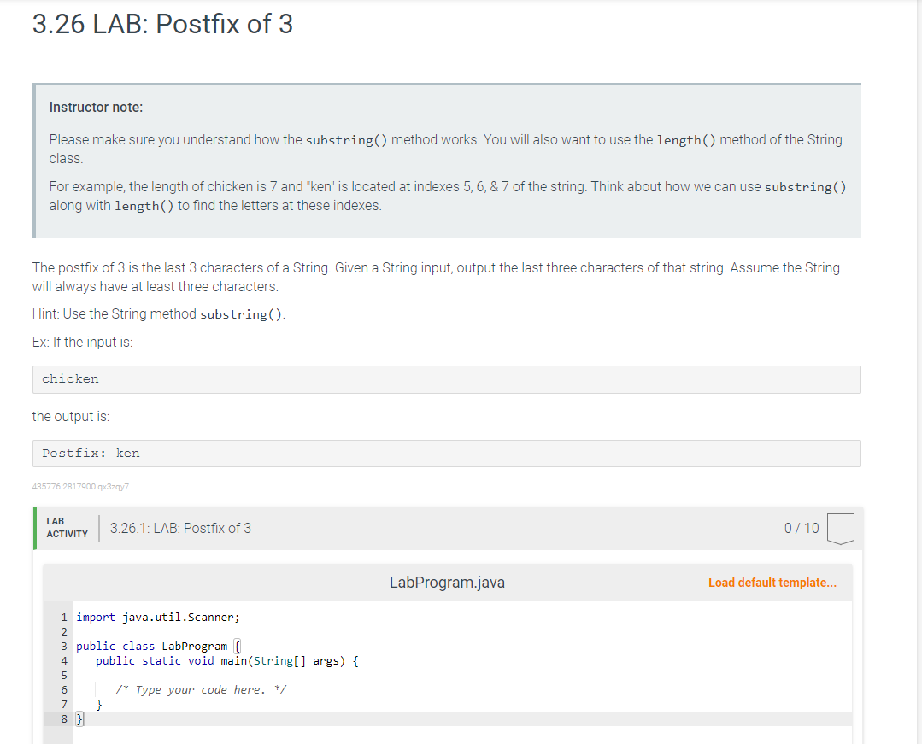922x744 pixels.
Task: Click the 'Instructor note:' heading
Action: pos(96,108)
